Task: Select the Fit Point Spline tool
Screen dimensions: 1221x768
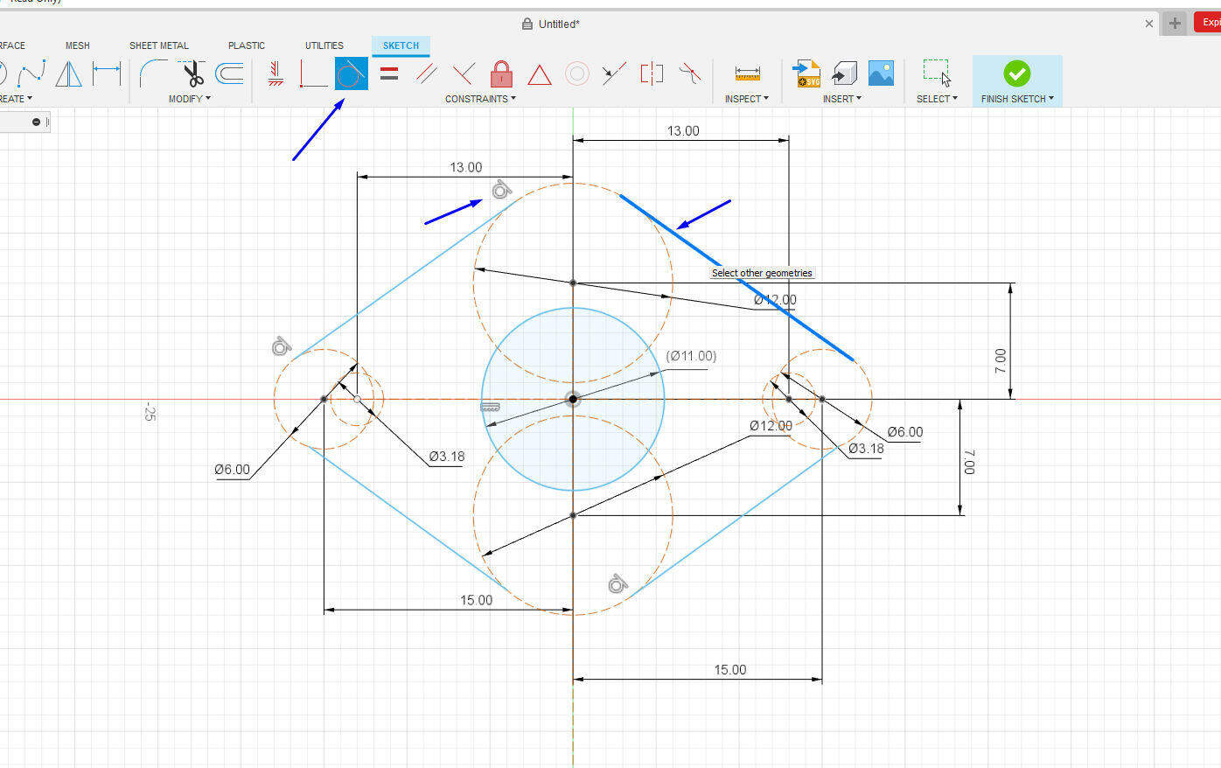Action: [x=31, y=73]
